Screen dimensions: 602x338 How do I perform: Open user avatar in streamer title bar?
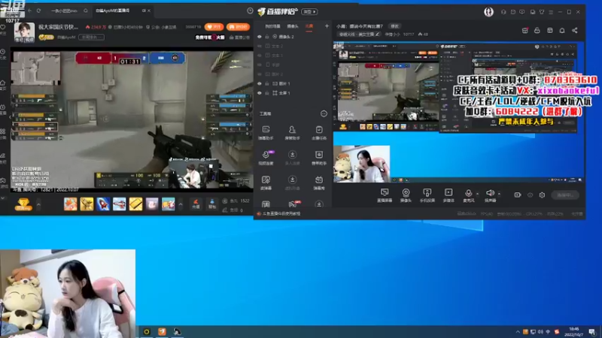coord(488,12)
